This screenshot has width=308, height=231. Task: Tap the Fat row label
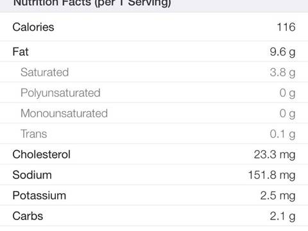click(x=21, y=51)
